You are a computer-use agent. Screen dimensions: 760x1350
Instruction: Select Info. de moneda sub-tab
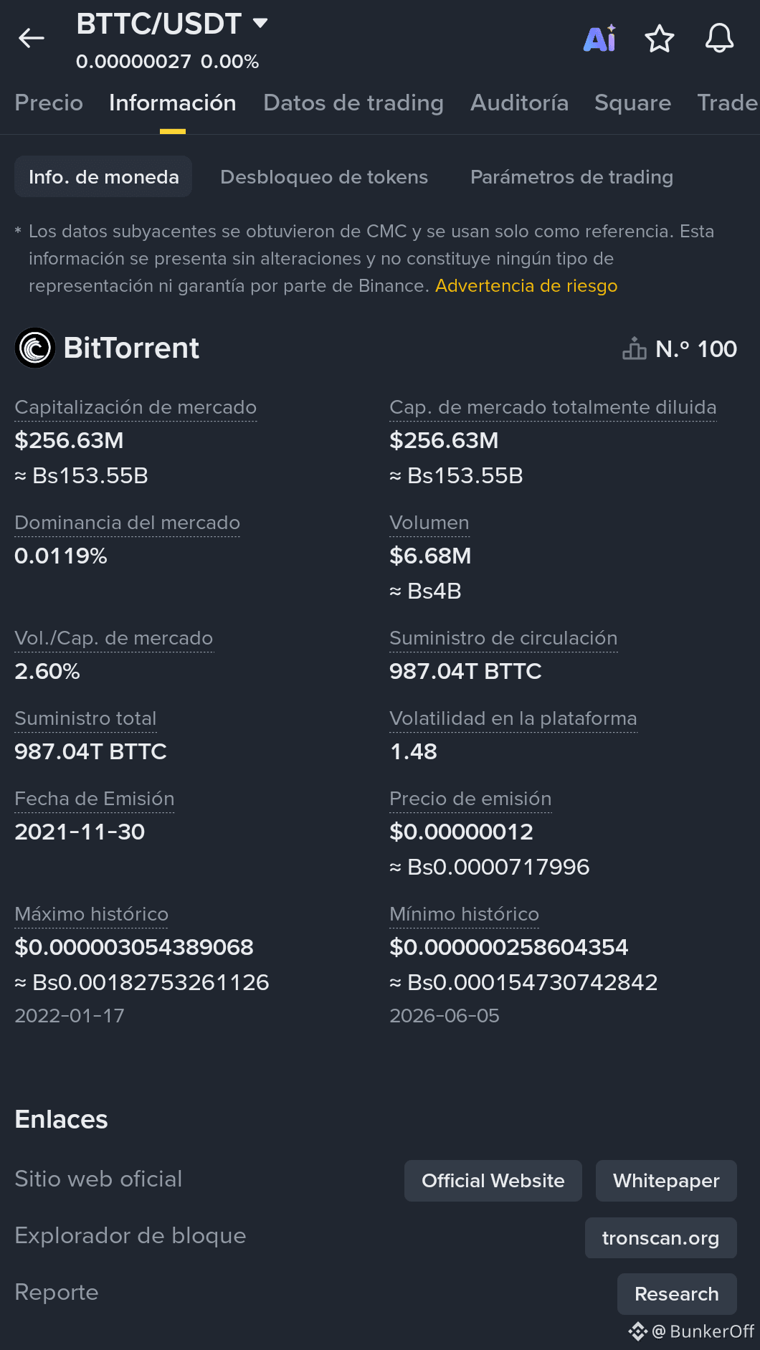pyautogui.click(x=103, y=176)
